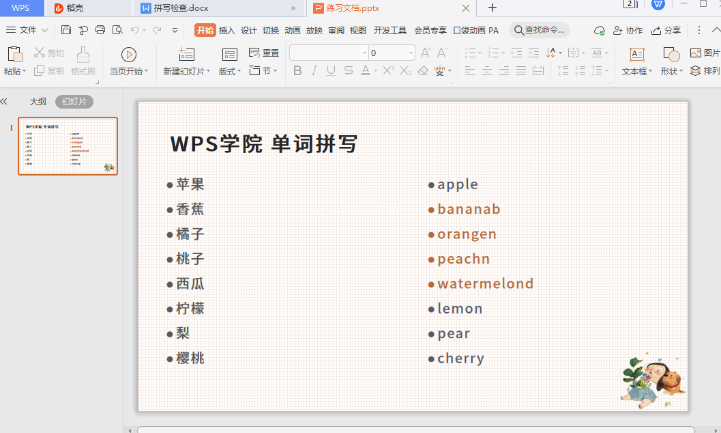Open the Design (设计) tab

tap(249, 30)
